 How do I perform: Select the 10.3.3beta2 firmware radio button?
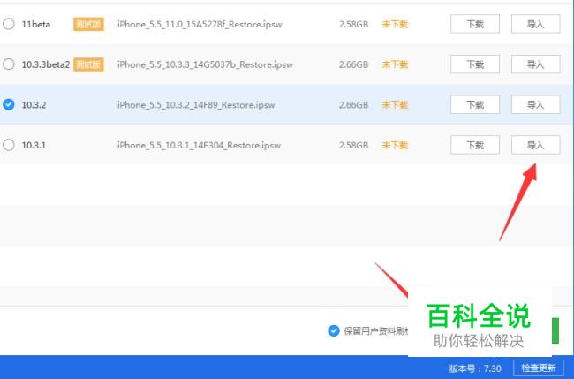point(9,64)
